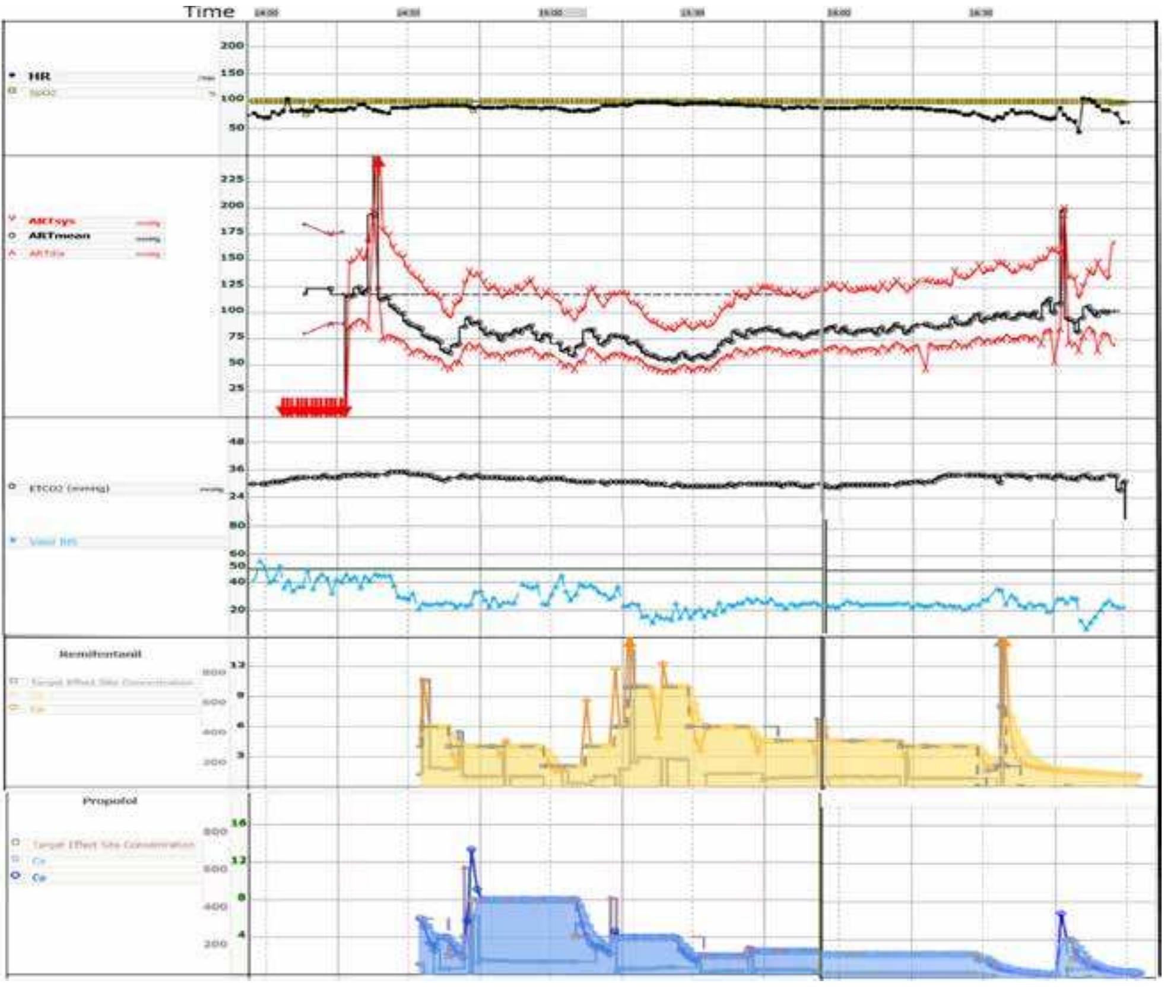Viewport: 1174px width, 987px height.
Task: Click the second orange up arrow in the Remifentanil plot
Action: tap(1003, 644)
